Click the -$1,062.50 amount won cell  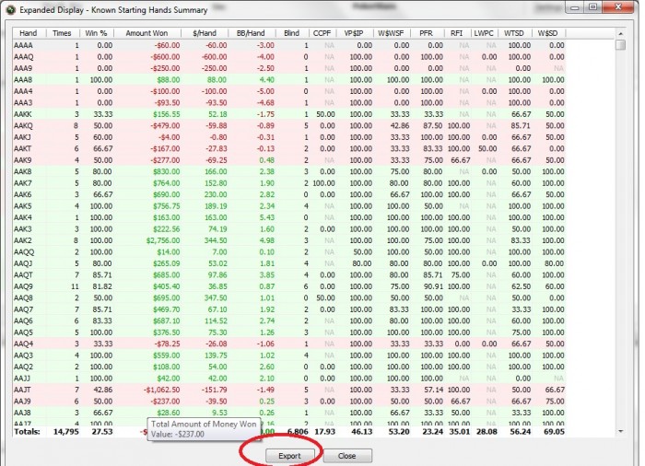pyautogui.click(x=161, y=390)
